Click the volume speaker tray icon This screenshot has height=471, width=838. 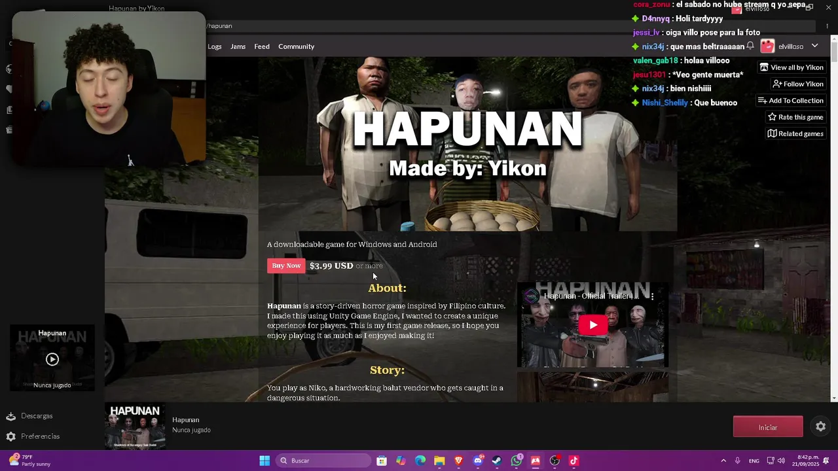pos(781,461)
